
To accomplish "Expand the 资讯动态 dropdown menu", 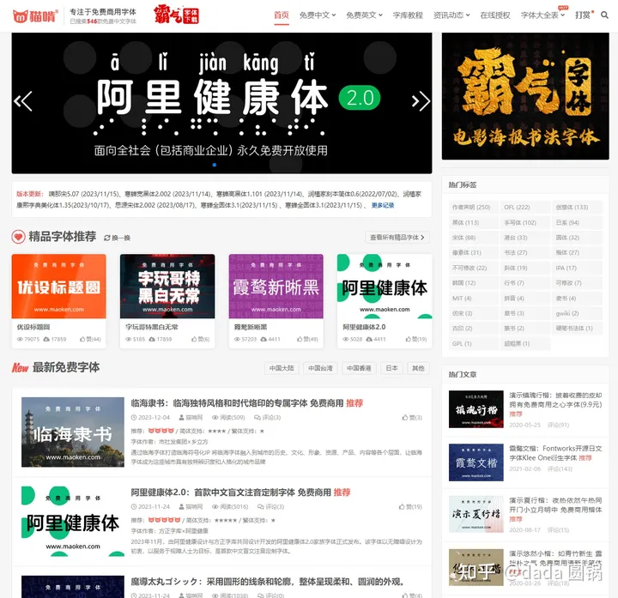I will (451, 15).
